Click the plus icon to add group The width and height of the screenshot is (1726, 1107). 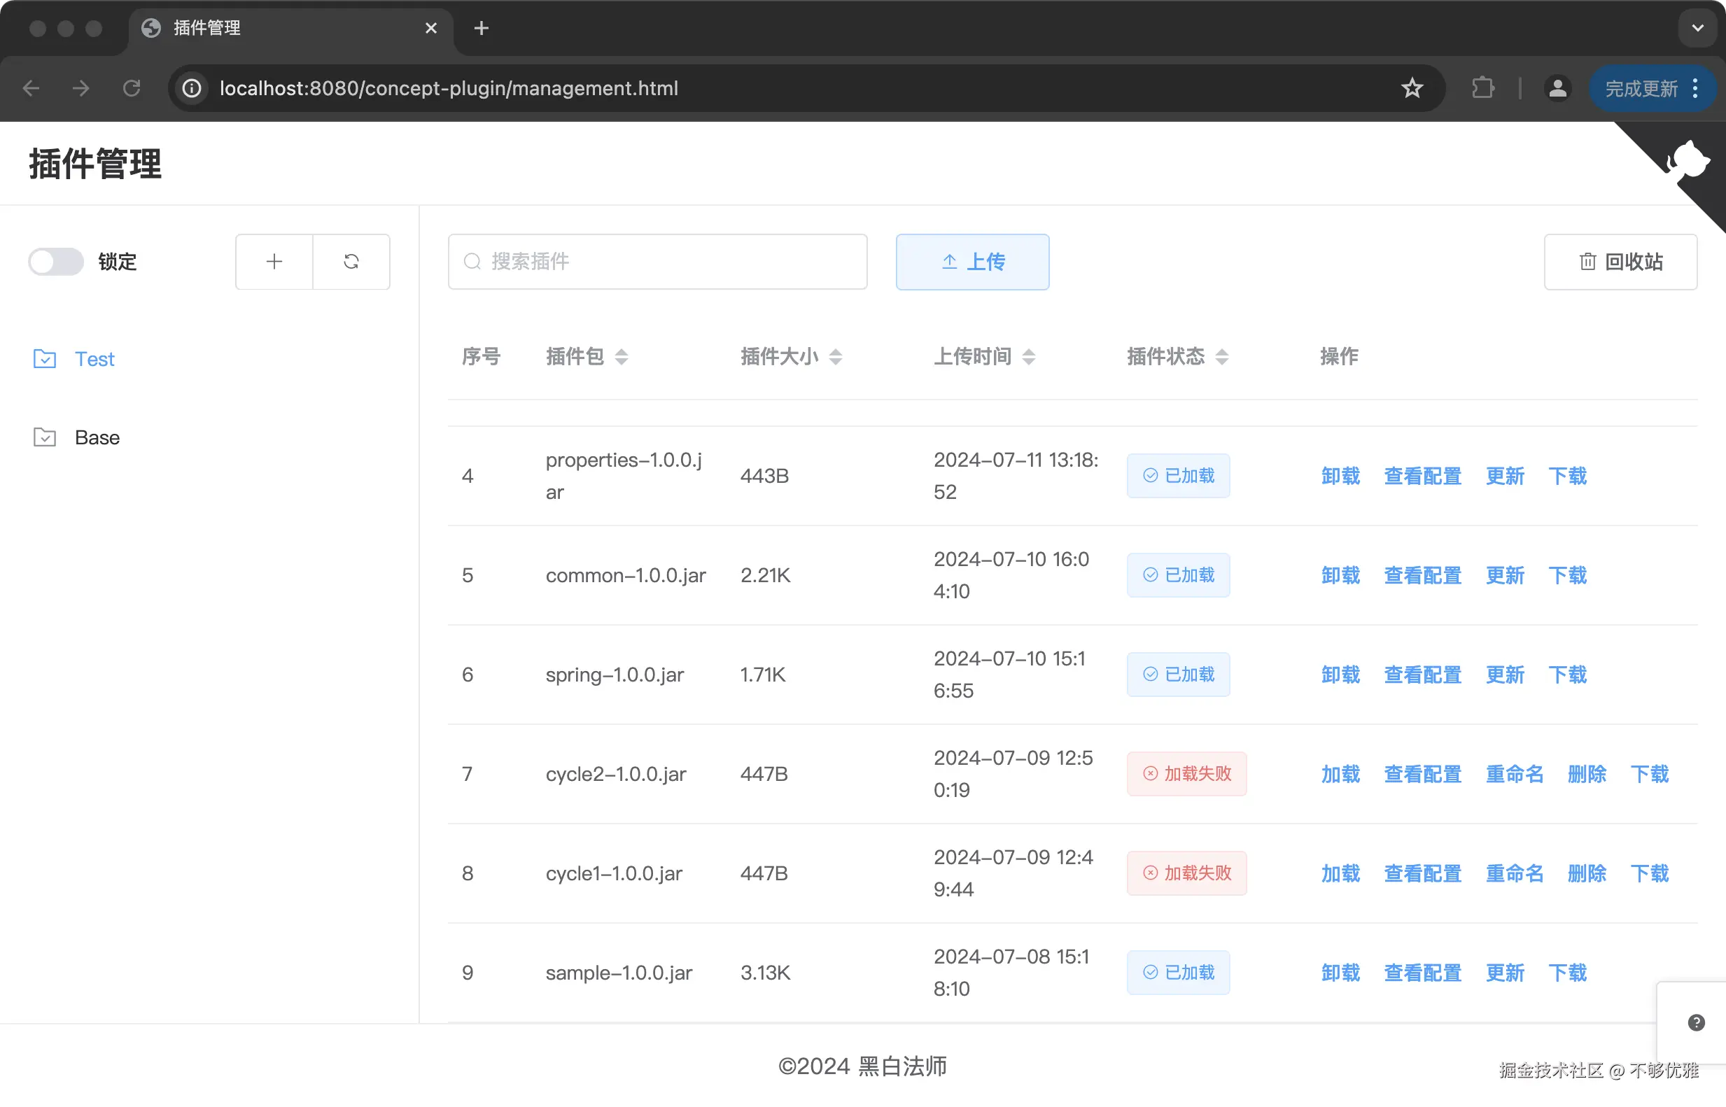(x=274, y=262)
